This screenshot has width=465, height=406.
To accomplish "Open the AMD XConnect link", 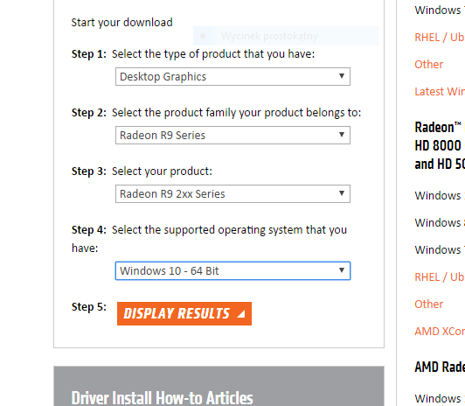I will pos(440,332).
